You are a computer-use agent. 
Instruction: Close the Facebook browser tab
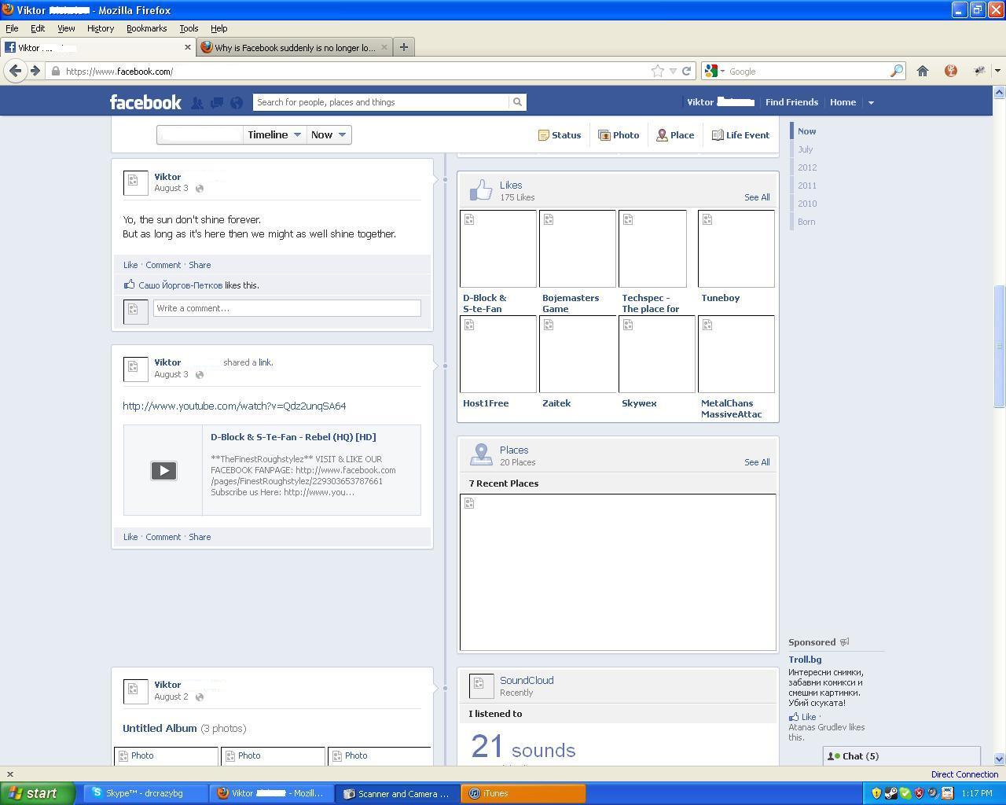tap(187, 47)
